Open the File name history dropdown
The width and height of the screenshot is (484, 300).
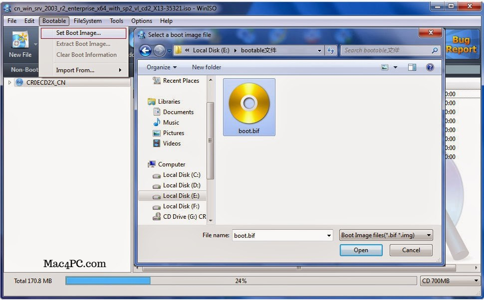[329, 236]
